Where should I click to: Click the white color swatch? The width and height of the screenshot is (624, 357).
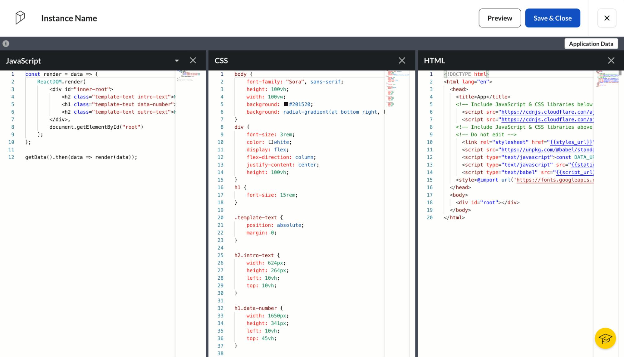271,142
